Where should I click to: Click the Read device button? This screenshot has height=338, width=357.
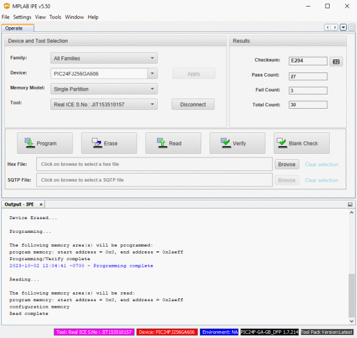pos(173,143)
